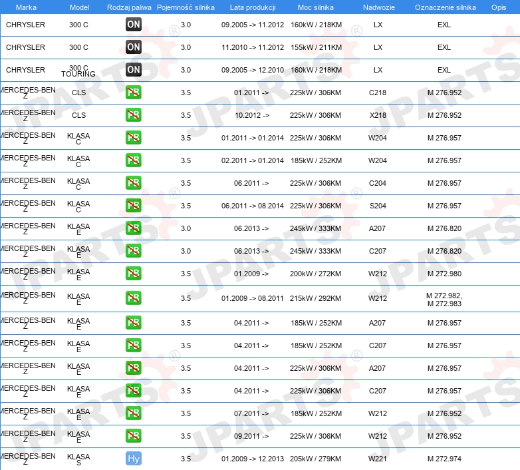
Task: Select the '205kW / 279KM' power cell
Action: [315, 459]
